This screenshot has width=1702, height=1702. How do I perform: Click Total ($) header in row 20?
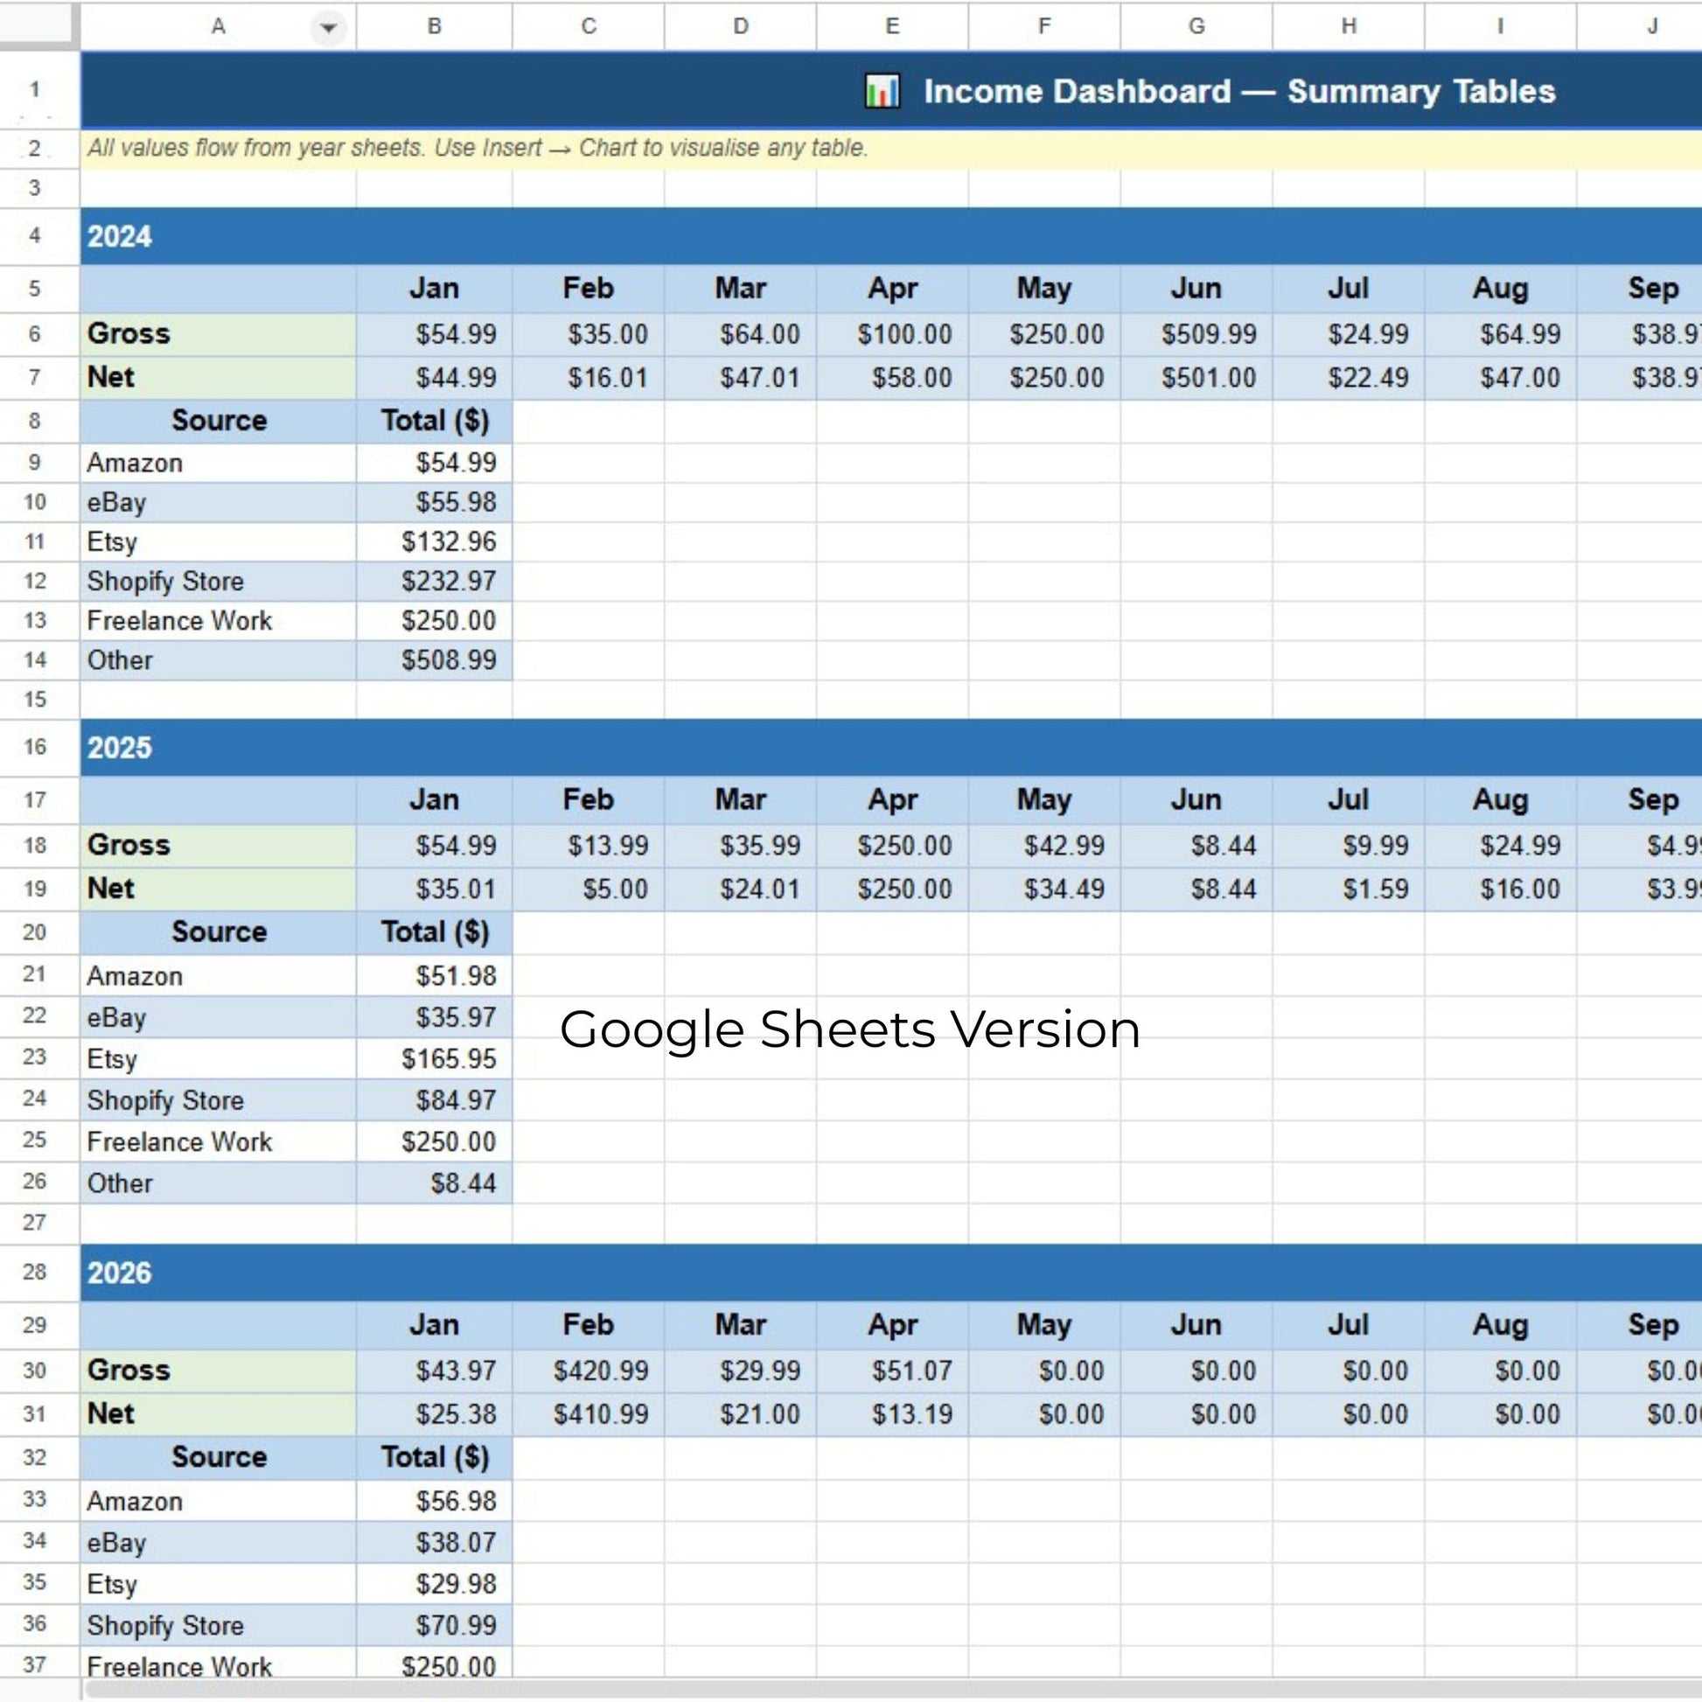coord(435,931)
